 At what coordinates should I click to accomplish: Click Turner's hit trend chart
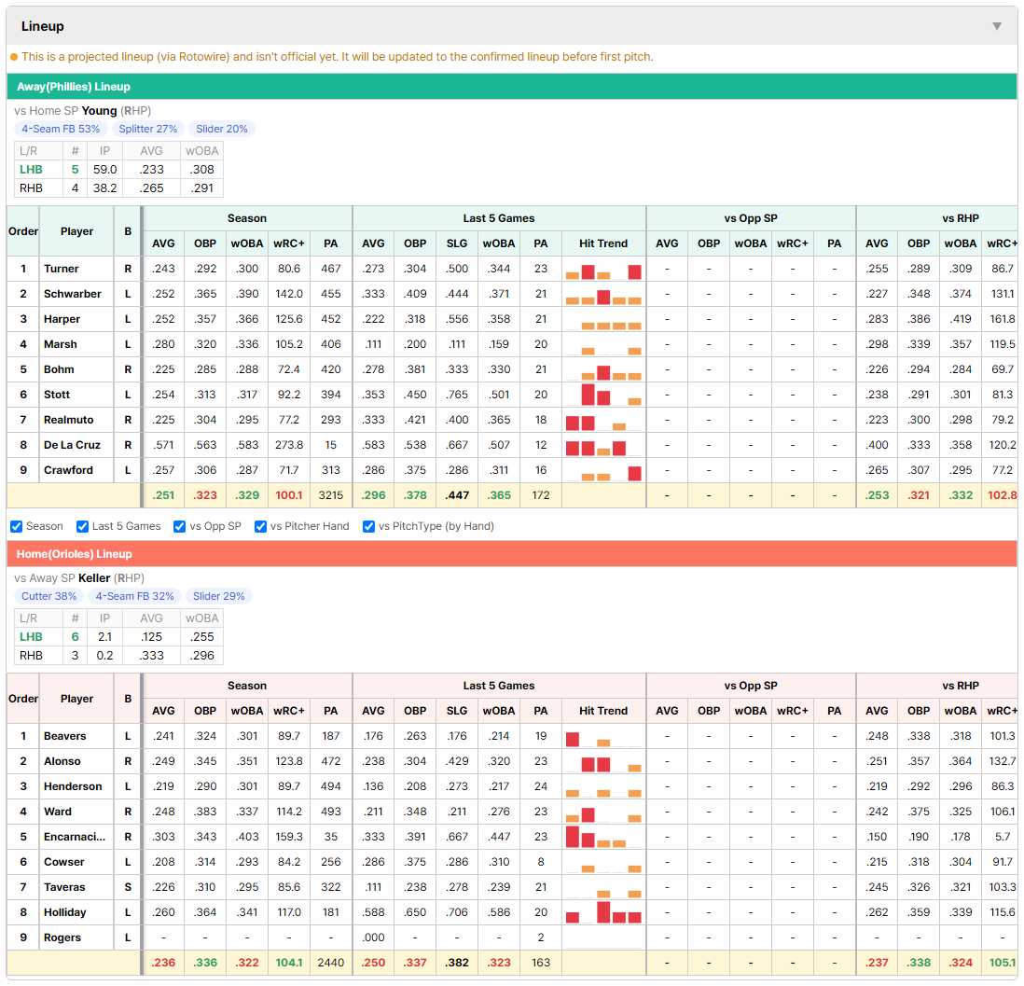click(x=603, y=270)
